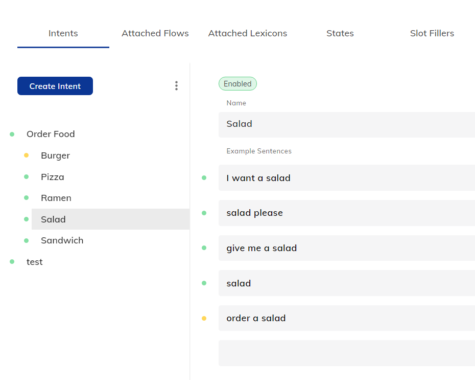Switch to the Intents tab
The width and height of the screenshot is (475, 380).
tap(63, 33)
